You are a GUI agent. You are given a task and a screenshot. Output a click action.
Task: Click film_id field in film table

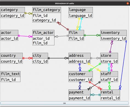point(76,38)
